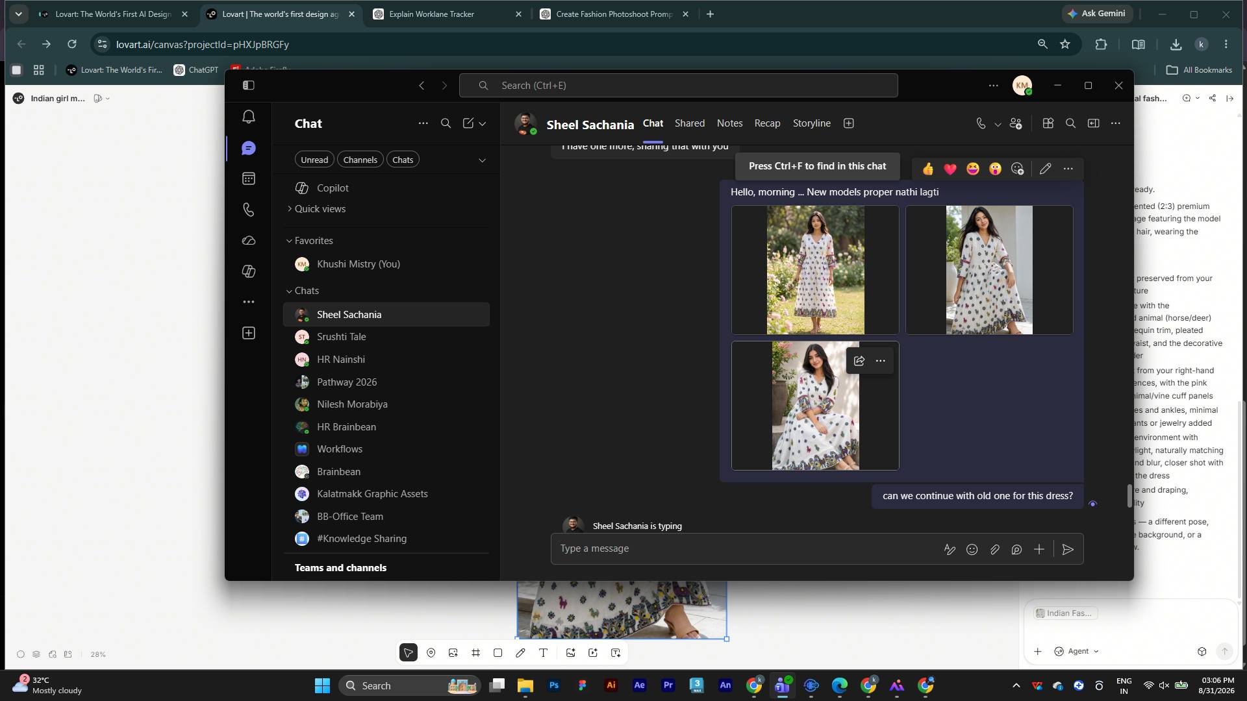Send the message with arrow icon
This screenshot has height=701, width=1247.
1068,550
